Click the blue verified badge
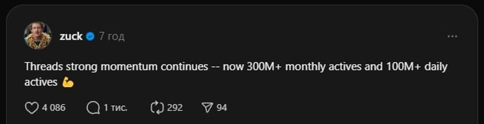The width and height of the screenshot is (484, 124). click(x=90, y=37)
